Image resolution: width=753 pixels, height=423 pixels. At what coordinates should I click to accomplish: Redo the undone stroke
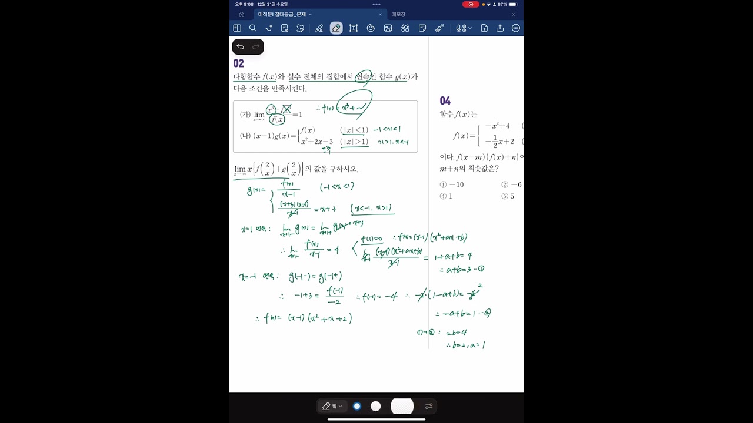tap(256, 47)
